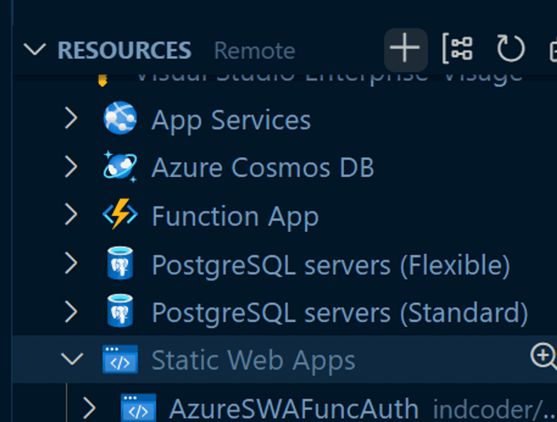557x422 pixels.
Task: Click the Static Web Apps code icon
Action: pos(120,359)
